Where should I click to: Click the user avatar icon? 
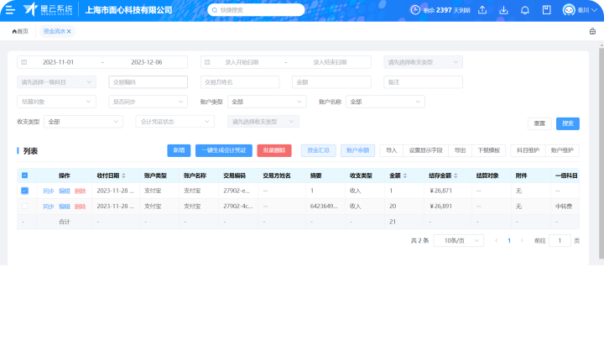(x=568, y=10)
